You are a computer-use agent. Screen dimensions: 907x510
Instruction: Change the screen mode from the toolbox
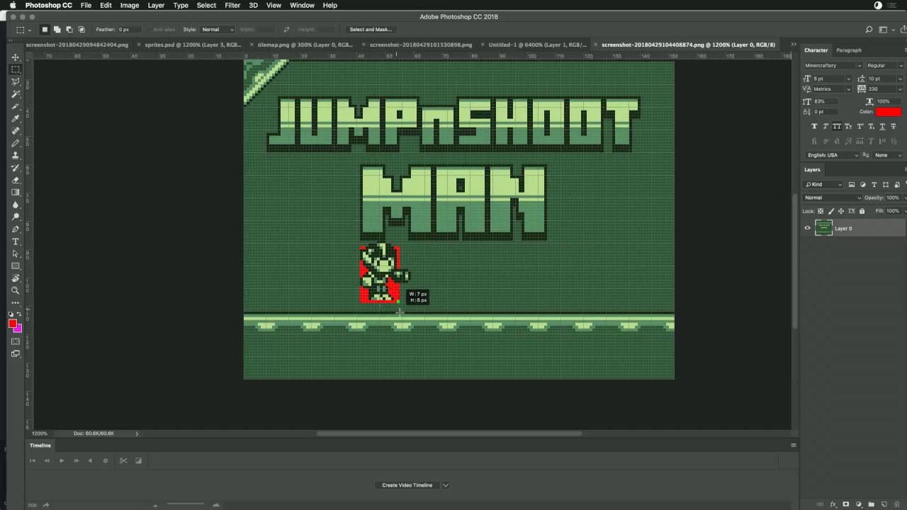(x=16, y=353)
